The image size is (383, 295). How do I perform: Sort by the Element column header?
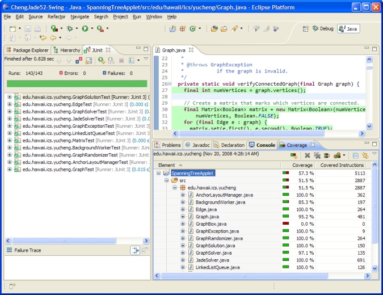point(217,165)
